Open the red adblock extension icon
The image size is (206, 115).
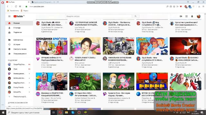186,6
